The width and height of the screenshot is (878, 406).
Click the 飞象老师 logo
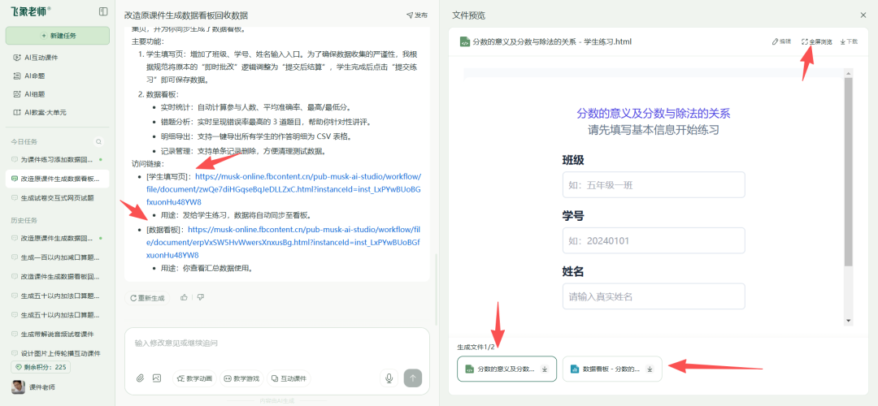(30, 11)
